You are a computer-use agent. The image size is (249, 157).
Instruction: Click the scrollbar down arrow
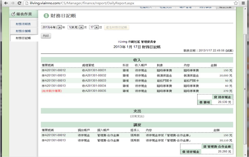(245, 155)
